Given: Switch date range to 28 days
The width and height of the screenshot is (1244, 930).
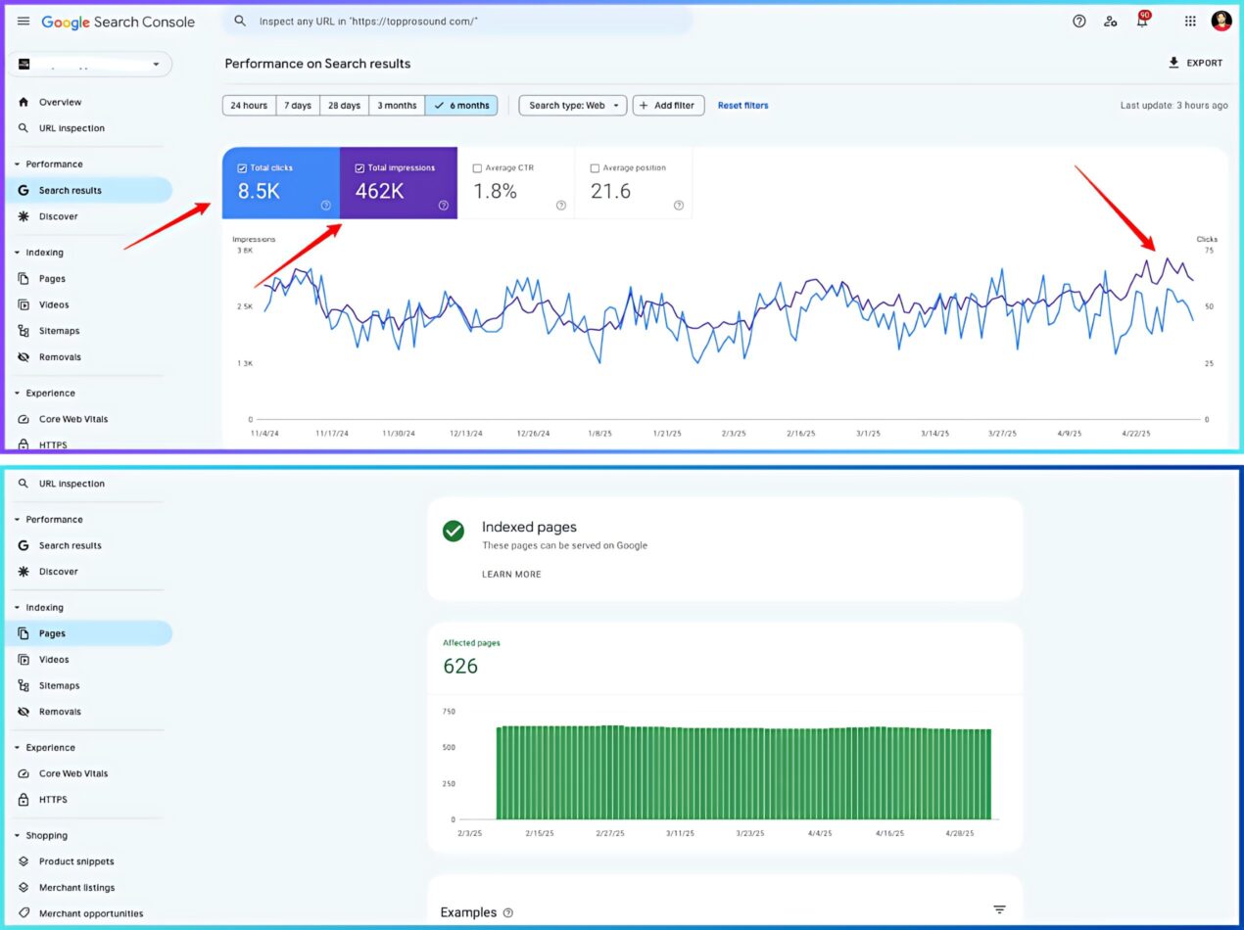Looking at the screenshot, I should coord(344,106).
